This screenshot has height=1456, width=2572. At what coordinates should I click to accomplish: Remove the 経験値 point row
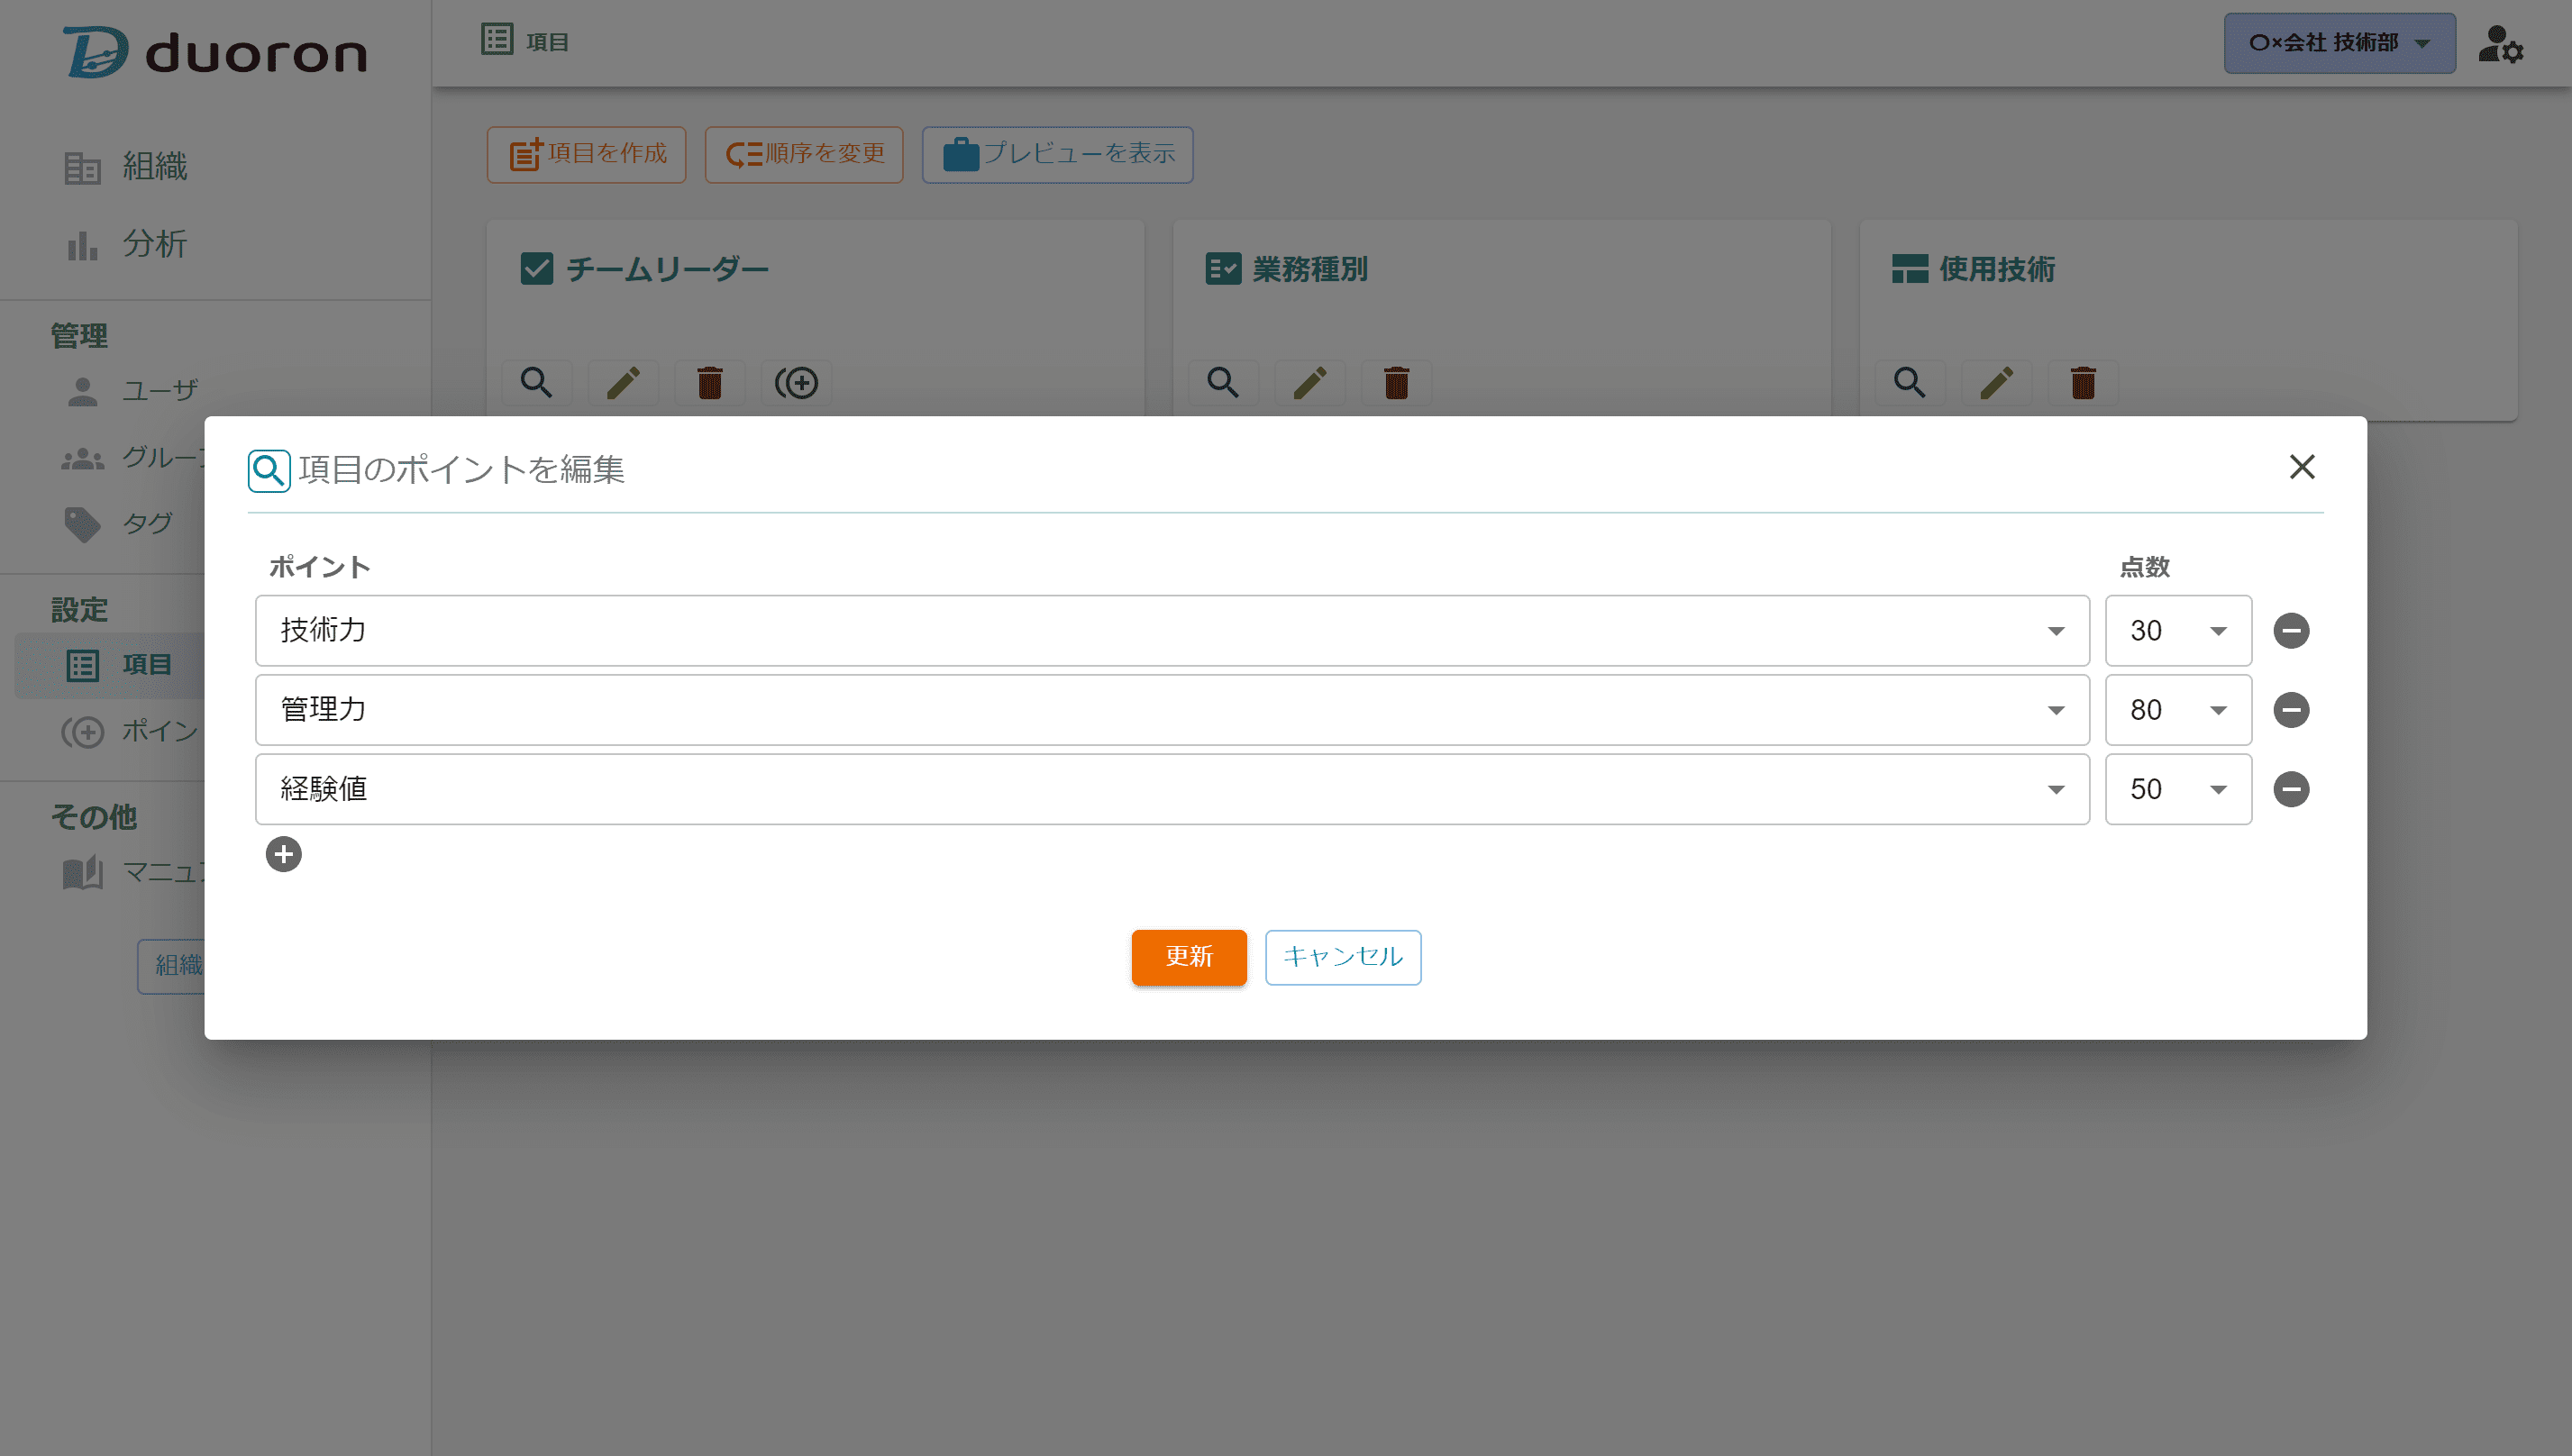coord(2291,789)
